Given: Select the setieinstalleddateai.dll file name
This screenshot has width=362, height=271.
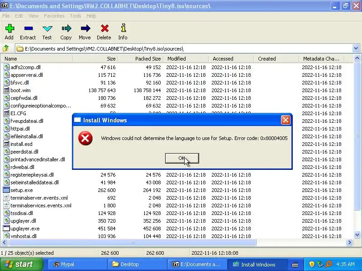Looking at the screenshot, I should pos(34,182).
